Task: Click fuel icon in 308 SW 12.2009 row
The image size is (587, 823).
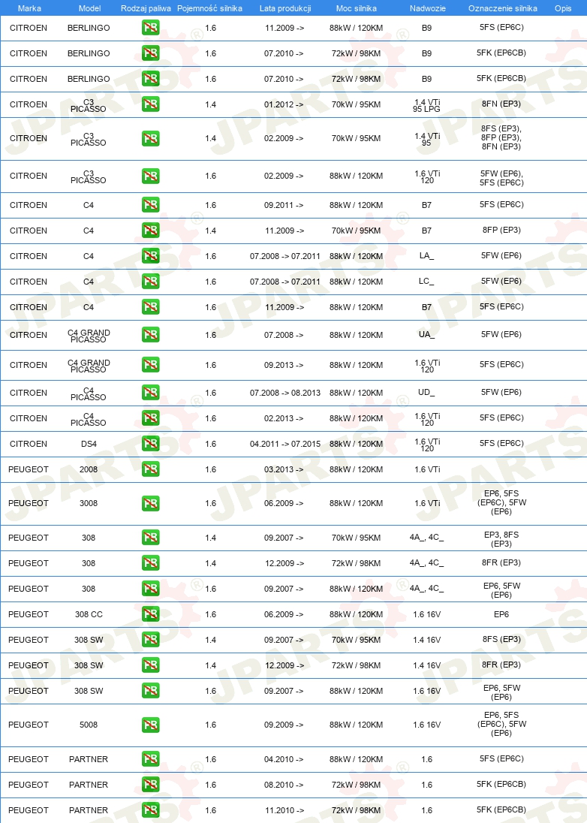Action: point(151,665)
